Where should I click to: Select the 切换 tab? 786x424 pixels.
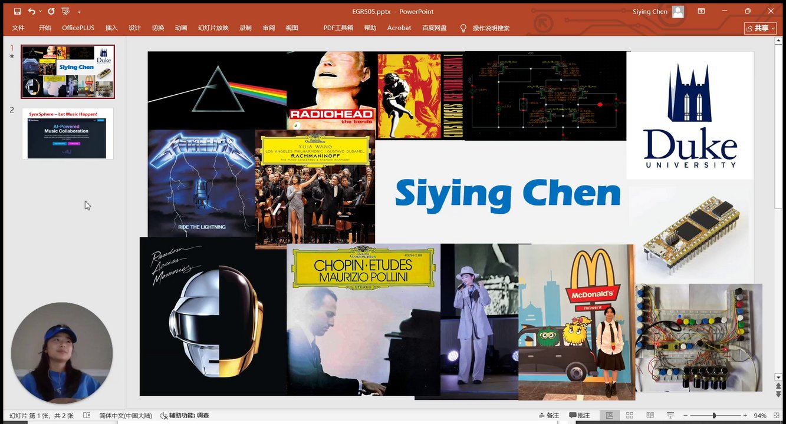tap(158, 28)
